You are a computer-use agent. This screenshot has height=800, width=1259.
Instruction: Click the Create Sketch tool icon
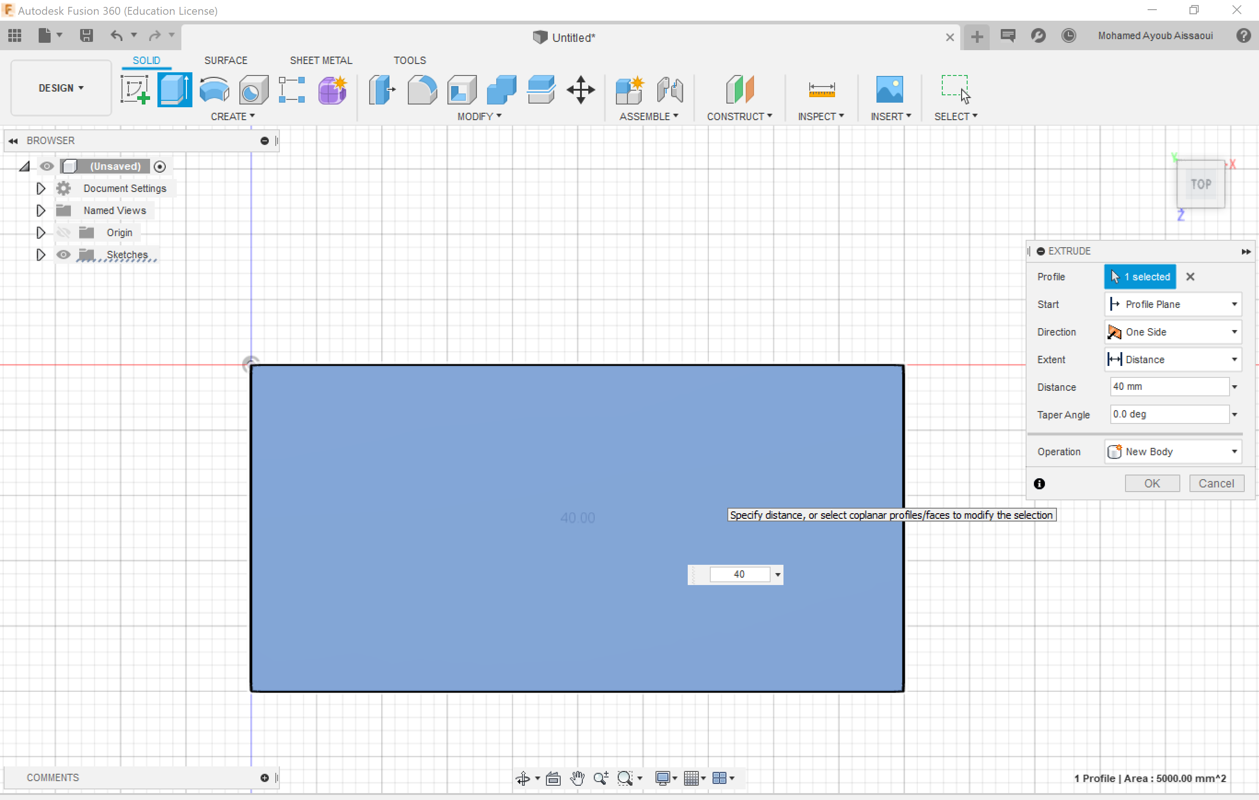[135, 89]
